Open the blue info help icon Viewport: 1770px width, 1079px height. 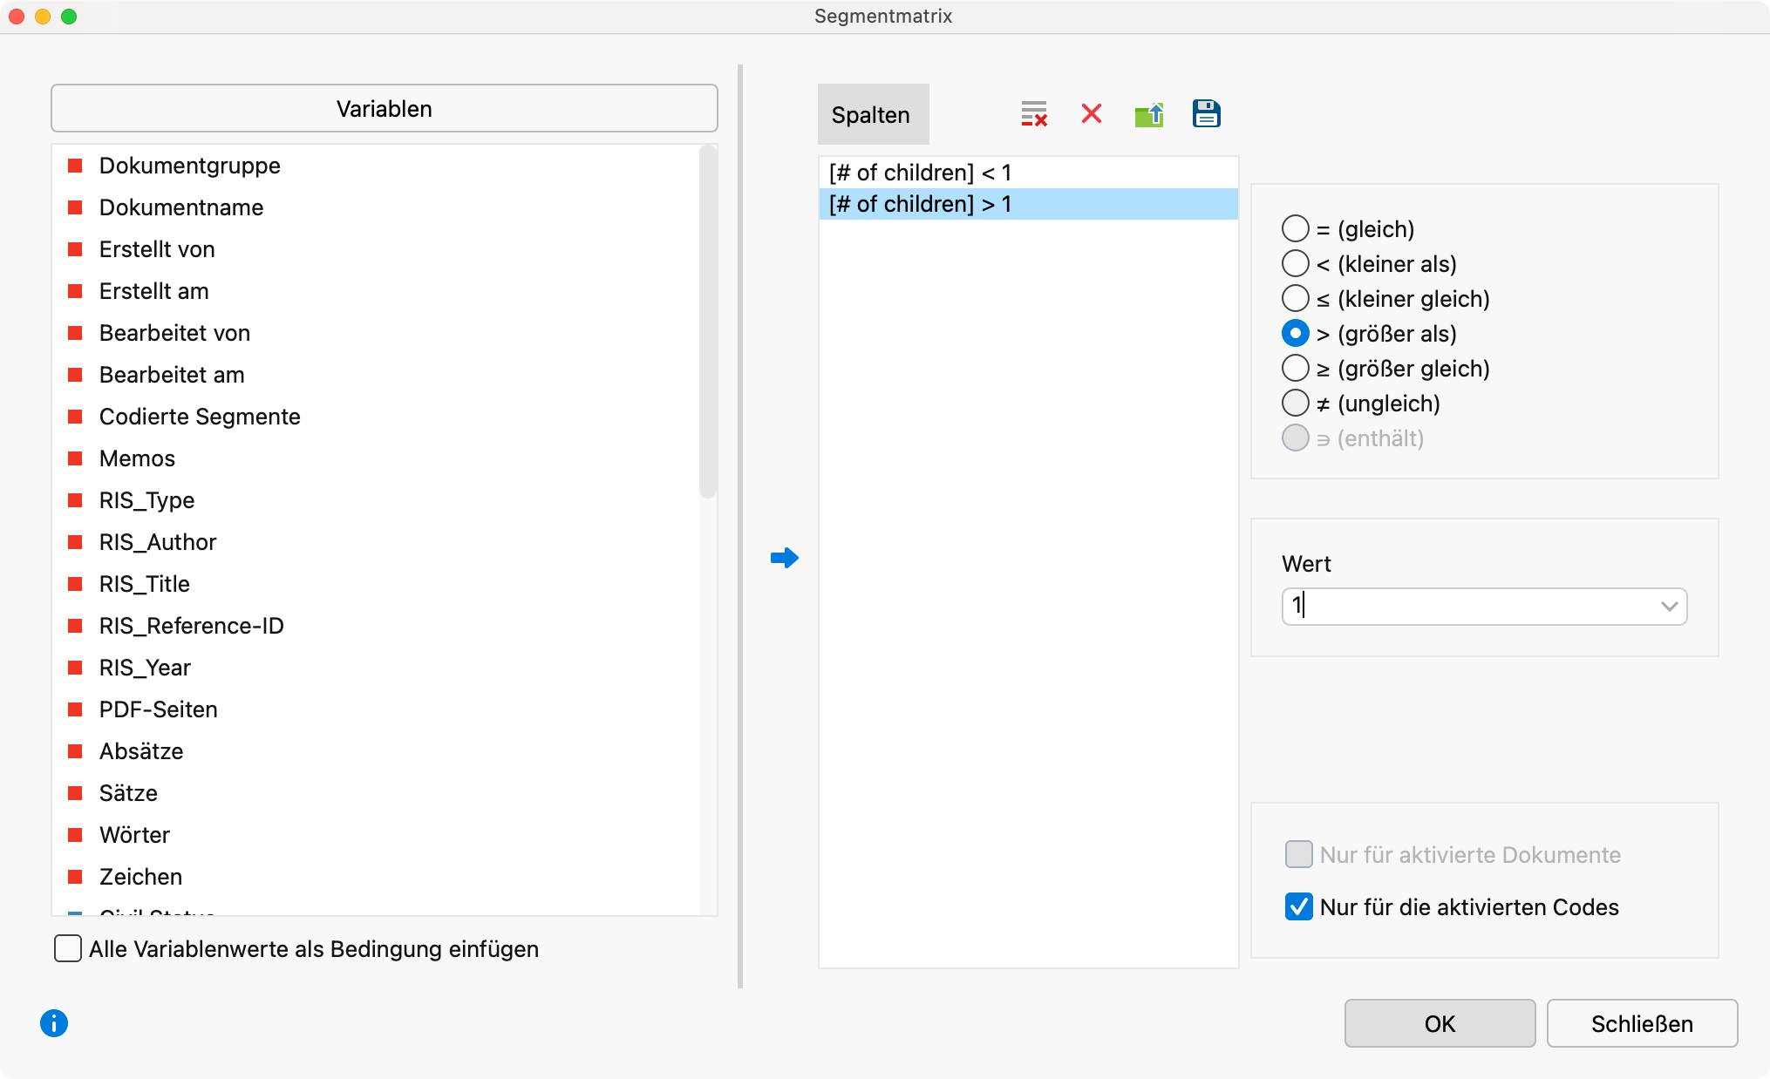[54, 1023]
